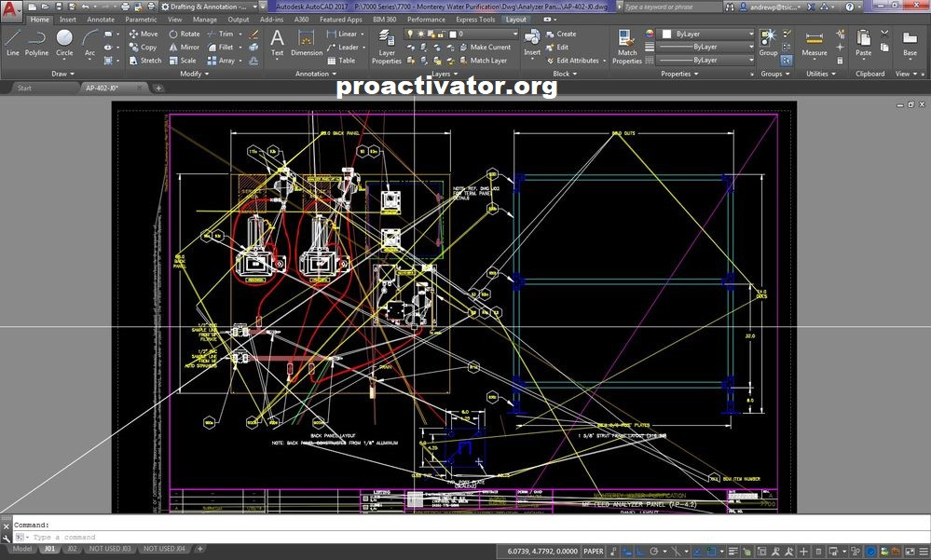
Task: Click the Create block button
Action: click(561, 34)
